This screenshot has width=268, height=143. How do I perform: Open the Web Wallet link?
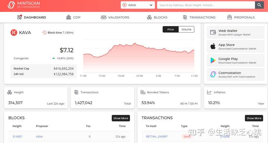236,32
